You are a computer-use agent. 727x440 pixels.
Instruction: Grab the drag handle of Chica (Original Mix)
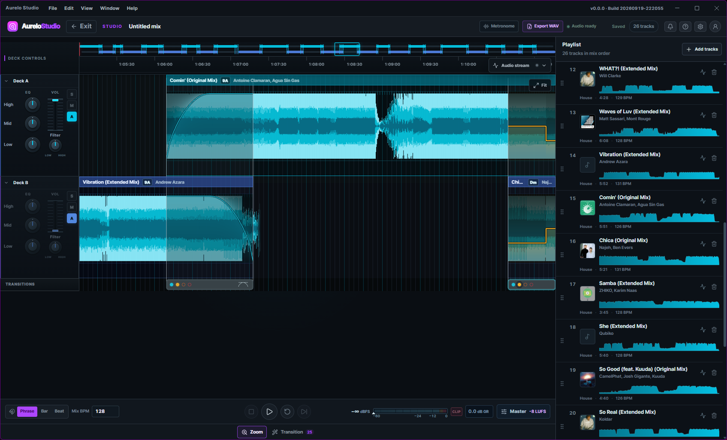562,255
